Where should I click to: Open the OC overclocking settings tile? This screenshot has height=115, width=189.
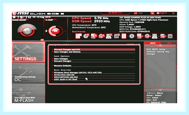tap(28, 73)
